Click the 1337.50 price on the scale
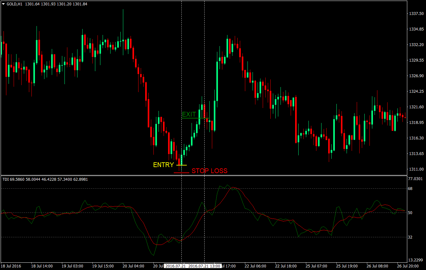The width and height of the screenshot is (426, 270). pos(416,14)
